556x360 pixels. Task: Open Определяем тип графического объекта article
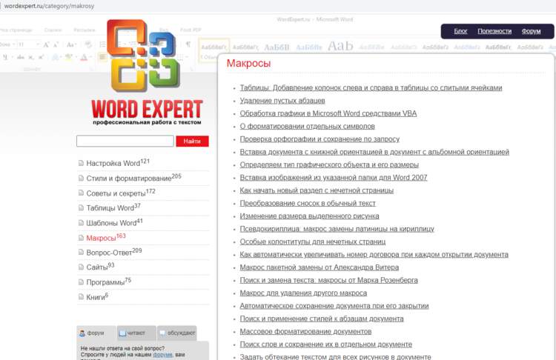329,164
